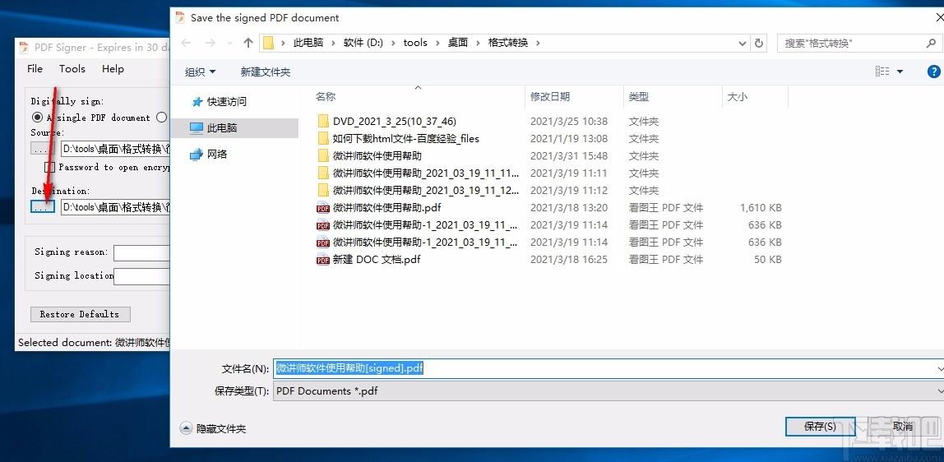This screenshot has width=944, height=462.
Task: Click the Signing reason input field
Action: tap(142, 252)
